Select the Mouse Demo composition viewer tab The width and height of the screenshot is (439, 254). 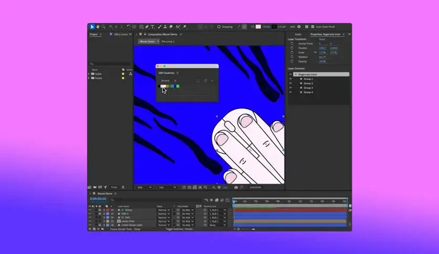click(x=147, y=41)
